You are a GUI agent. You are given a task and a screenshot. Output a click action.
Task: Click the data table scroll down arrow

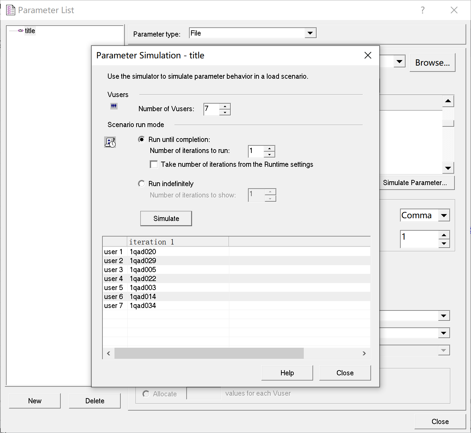coord(448,168)
